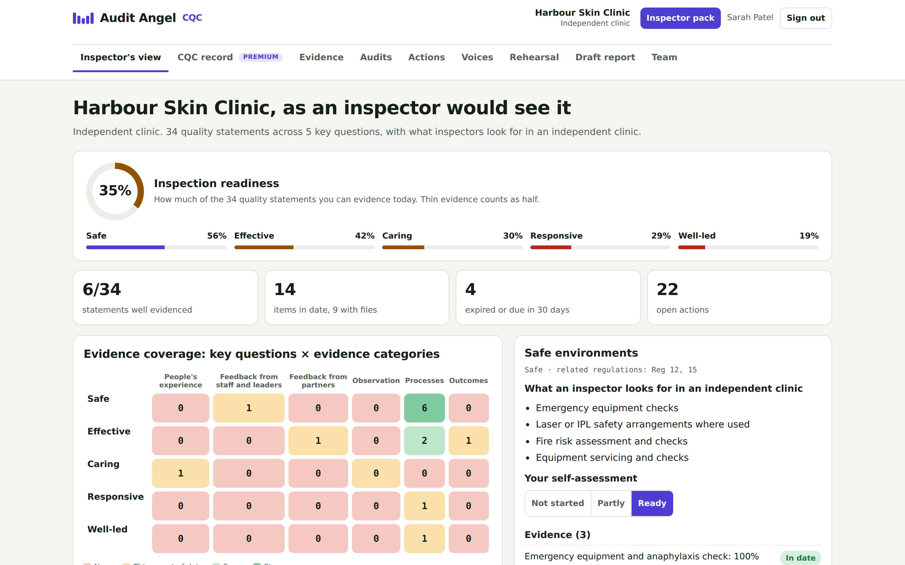Select Safe × Outcomes cell
Screen dimensions: 905x565
pos(469,408)
